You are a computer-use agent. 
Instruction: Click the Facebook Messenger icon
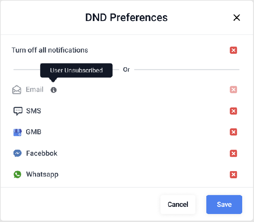click(x=17, y=153)
